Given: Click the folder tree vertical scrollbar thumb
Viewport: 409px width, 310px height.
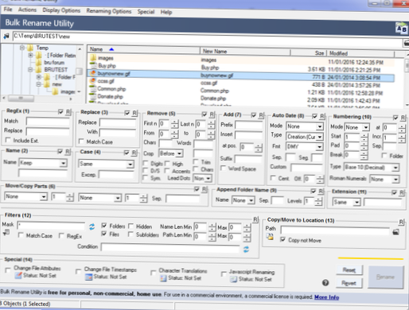Looking at the screenshot, I should tap(80, 71).
